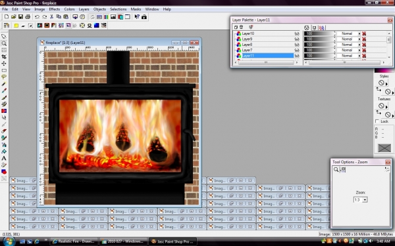Select the Clone Brush tool
Viewport: 395px width, 246px height.
pos(4,104)
